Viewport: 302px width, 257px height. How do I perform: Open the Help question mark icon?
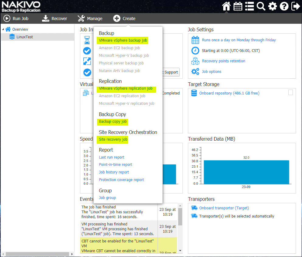(x=284, y=6)
